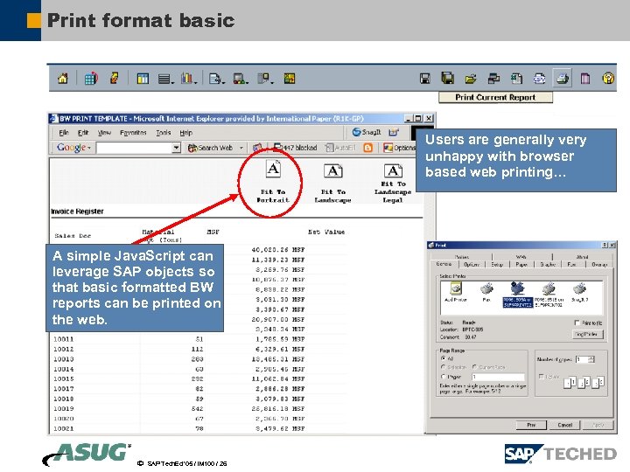Open the Search Web dropdown arrow
This screenshot has height=472, width=630.
click(241, 148)
